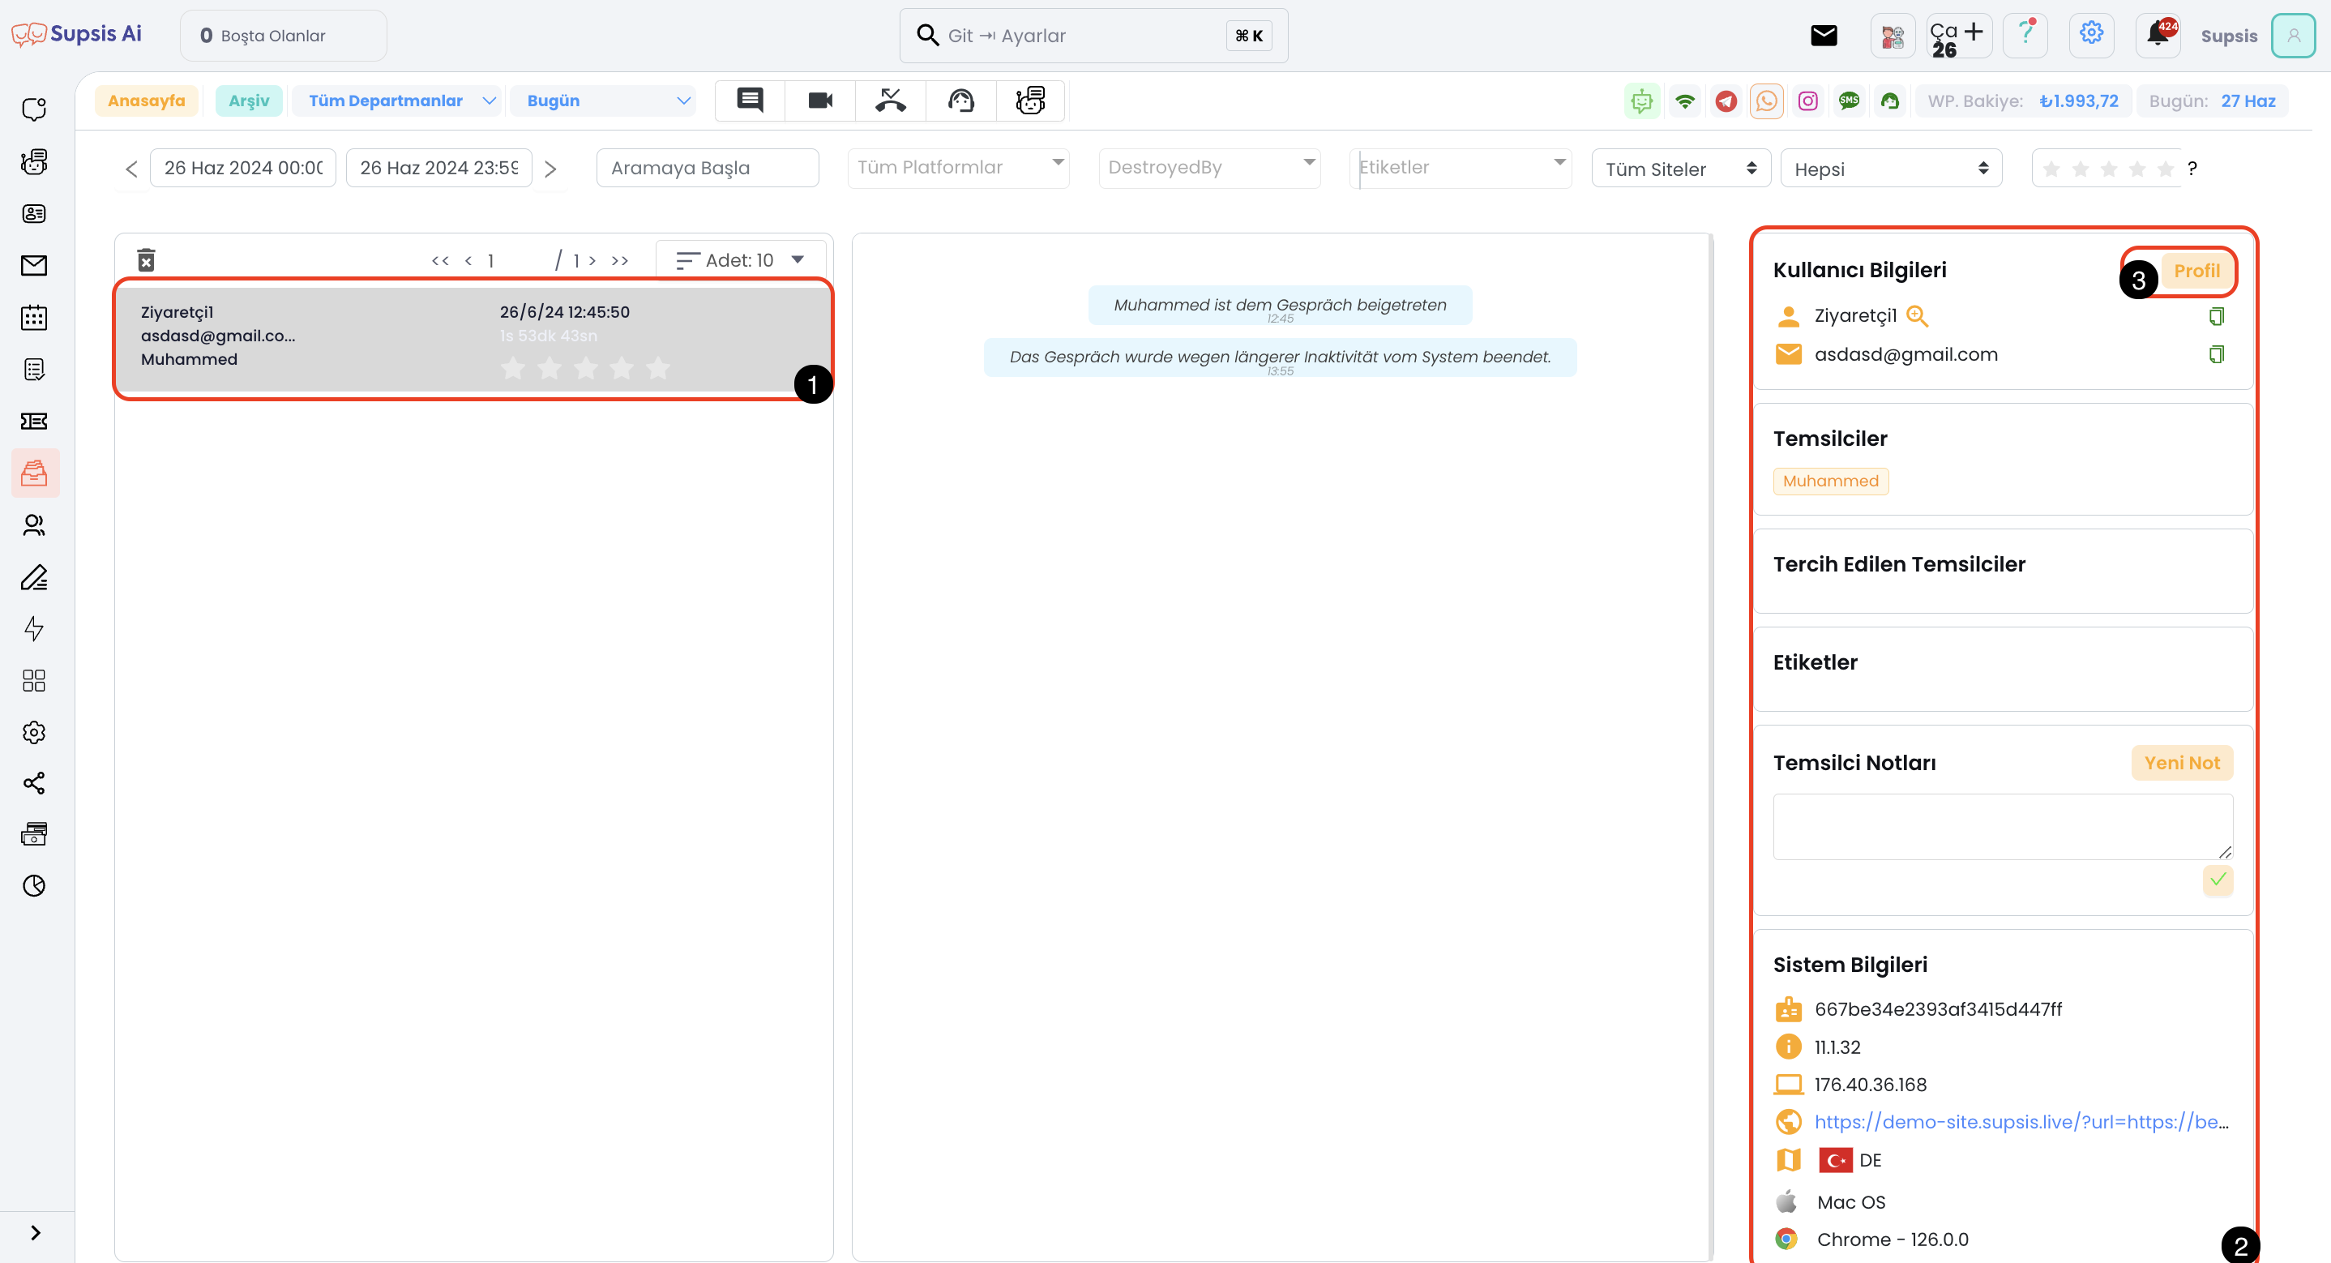
Task: Click the WhatsApp channel status icon
Action: click(1767, 101)
